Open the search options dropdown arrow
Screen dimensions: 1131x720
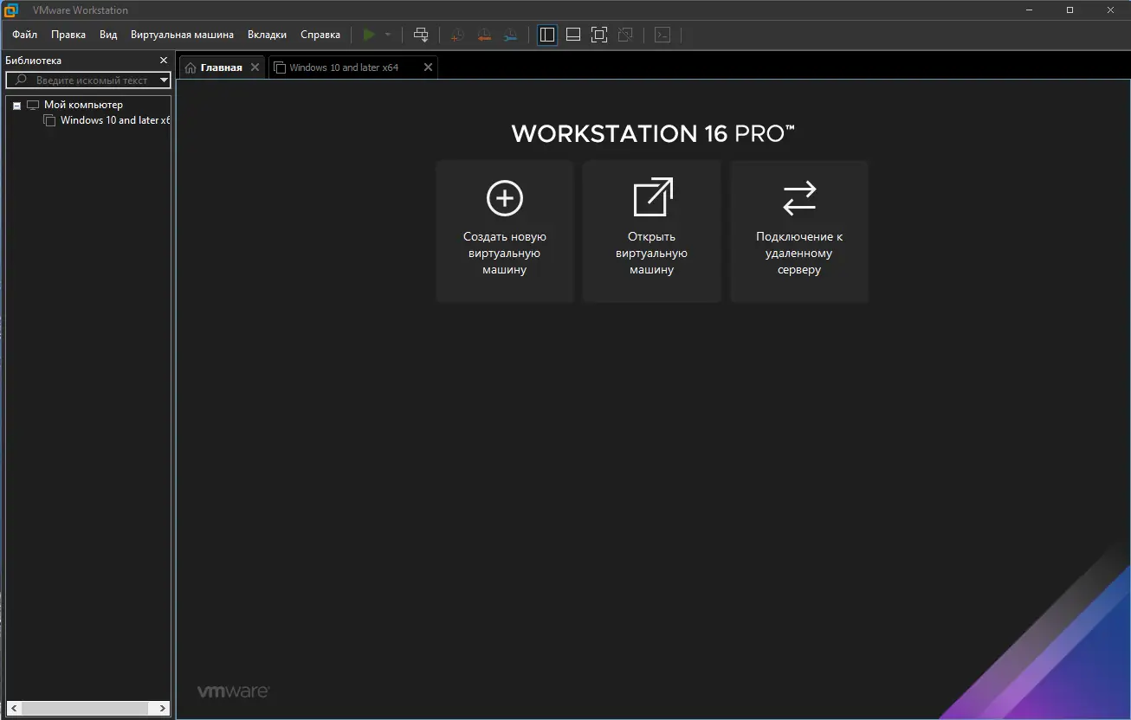pyautogui.click(x=164, y=80)
